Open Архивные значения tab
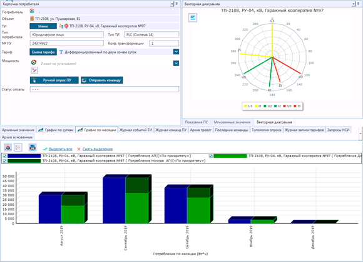Viewport: 363px width, 262px height. pos(18,130)
